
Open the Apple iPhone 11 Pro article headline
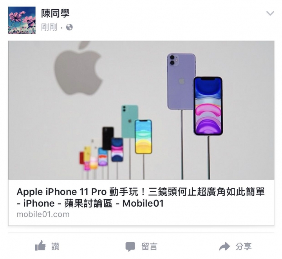pos(141,198)
